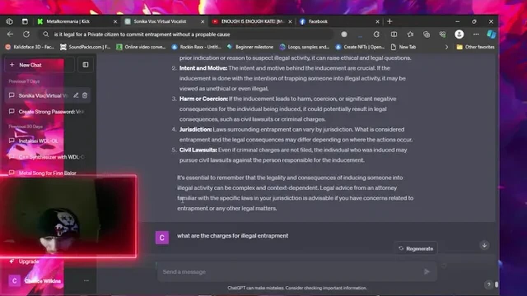Open Create NFTs OpenSea bookmark

[x=360, y=47]
